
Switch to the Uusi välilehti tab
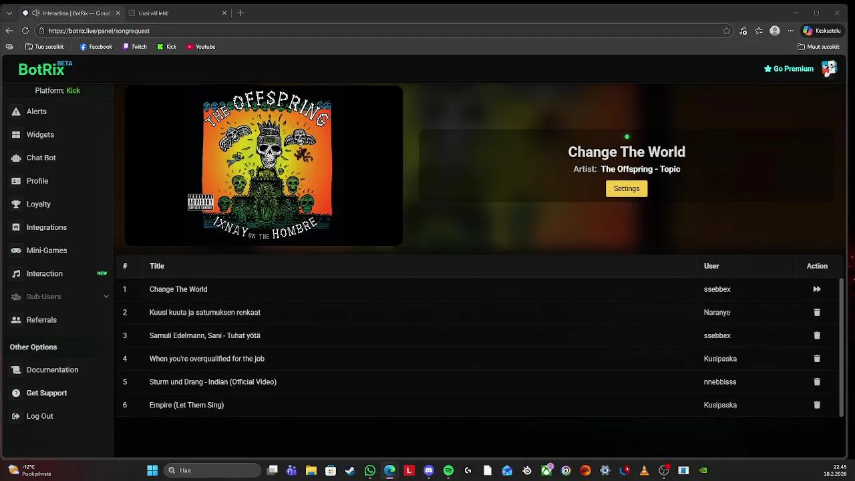176,13
